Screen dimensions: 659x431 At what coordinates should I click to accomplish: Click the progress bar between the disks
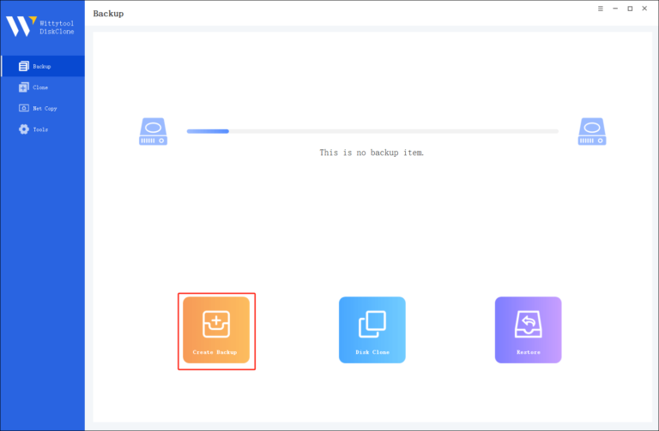(372, 131)
